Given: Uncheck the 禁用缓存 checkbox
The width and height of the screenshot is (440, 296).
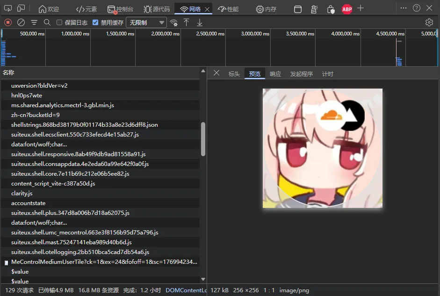Looking at the screenshot, I should pyautogui.click(x=96, y=22).
